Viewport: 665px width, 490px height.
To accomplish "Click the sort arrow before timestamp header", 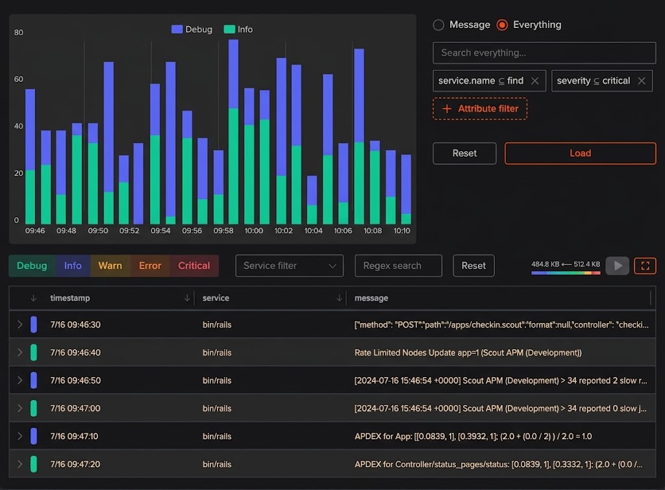I will (34, 298).
